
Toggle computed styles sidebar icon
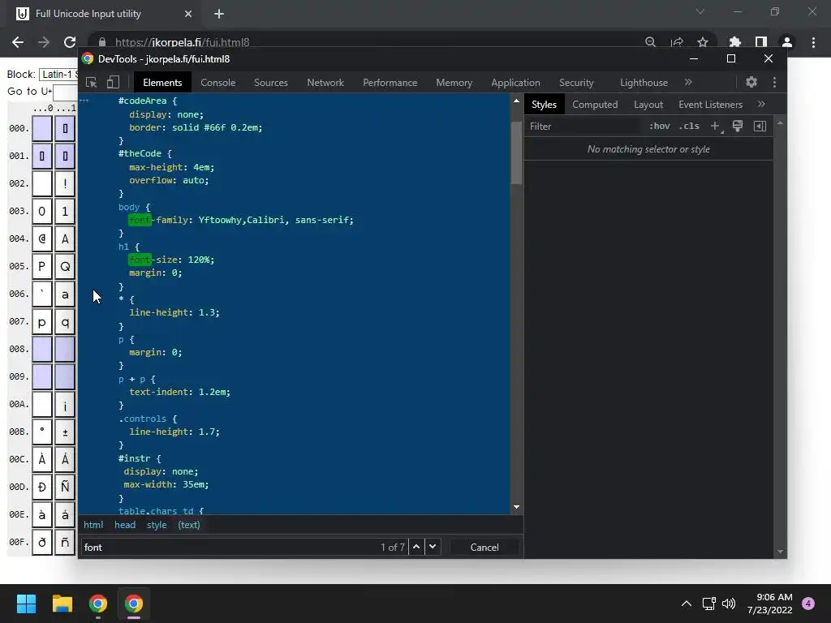point(760,126)
